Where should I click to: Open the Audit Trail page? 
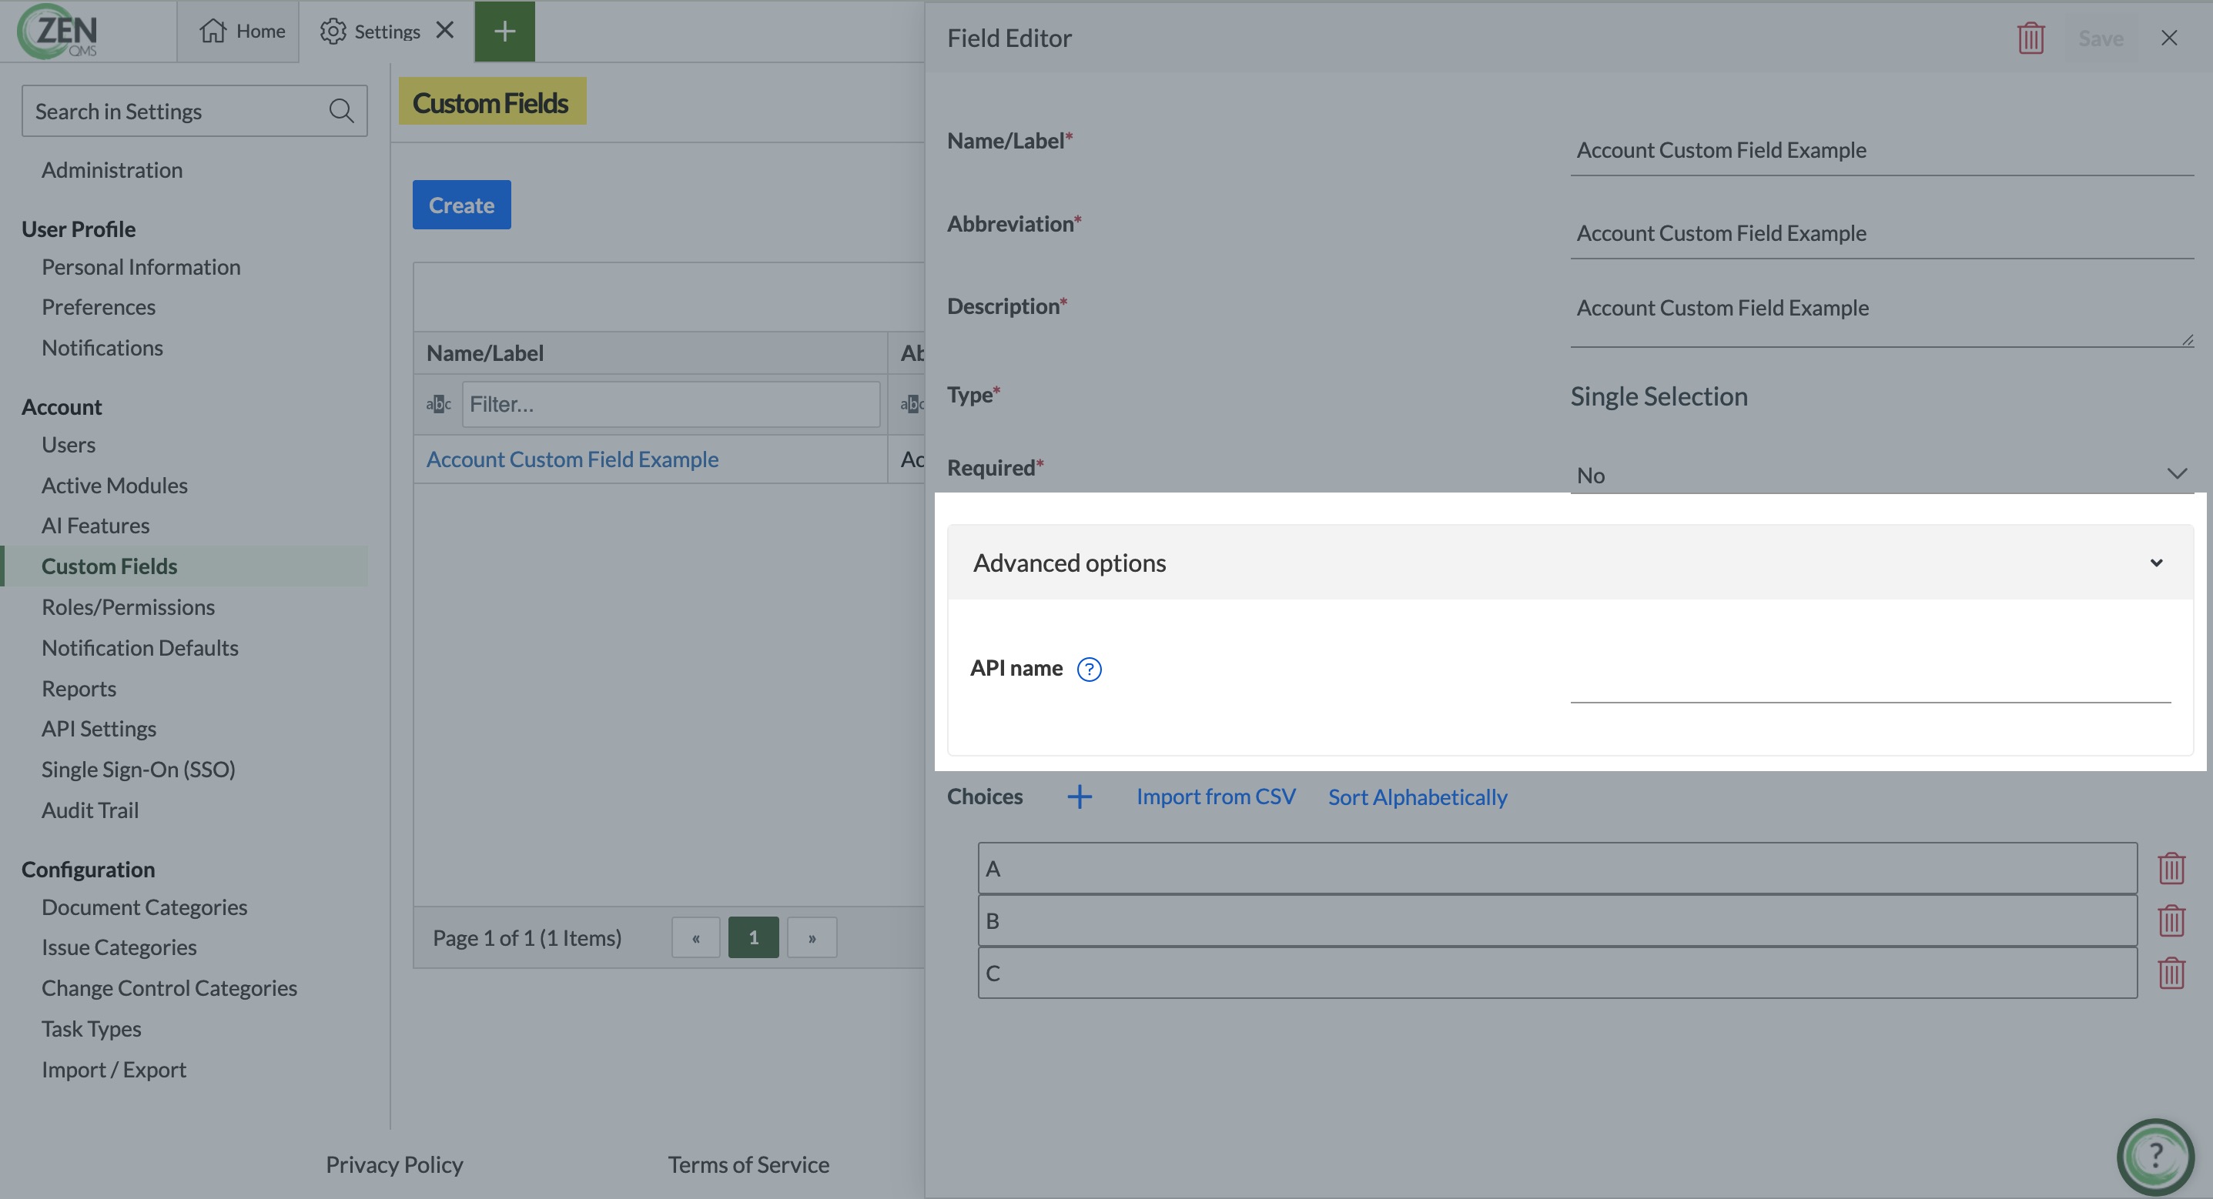(90, 809)
